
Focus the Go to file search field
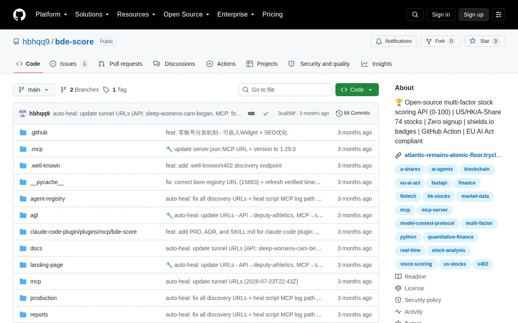(285, 90)
